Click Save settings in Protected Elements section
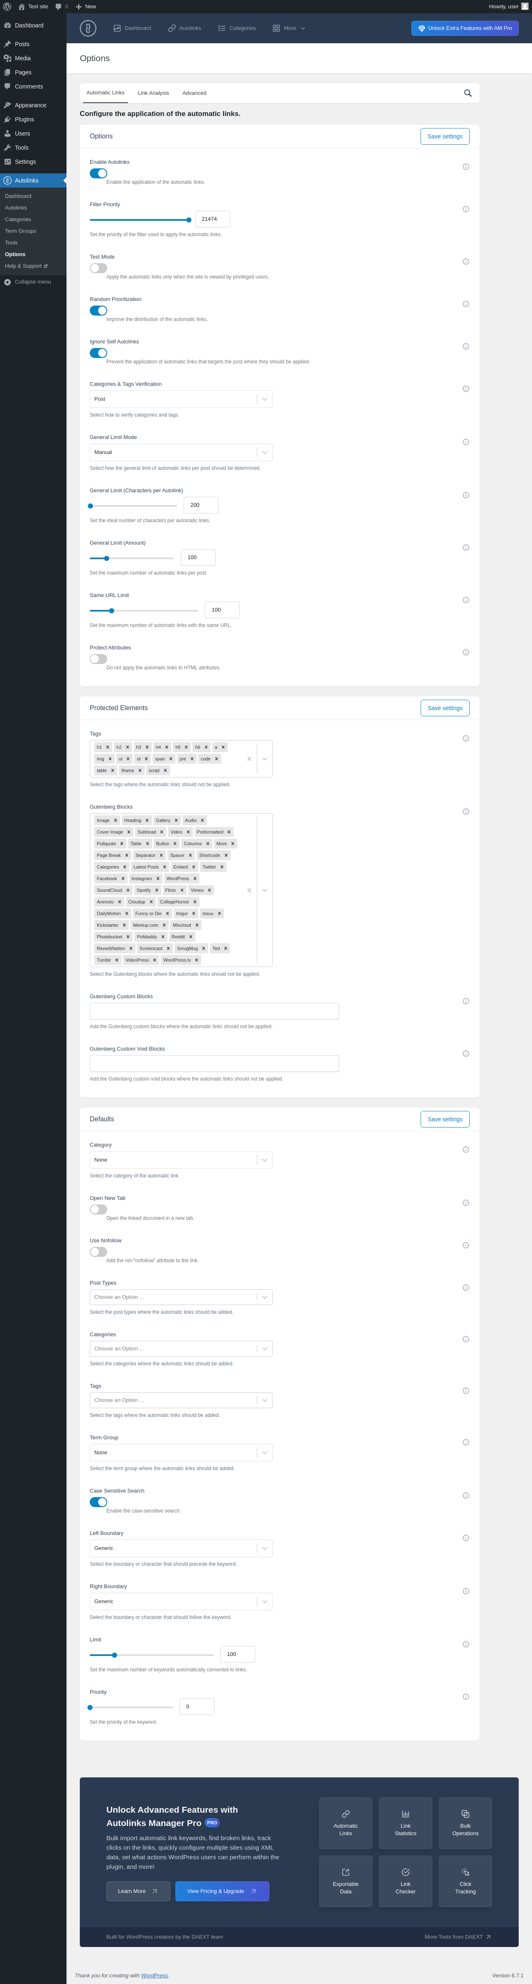Screen dimensions: 532x1984 [x=445, y=708]
